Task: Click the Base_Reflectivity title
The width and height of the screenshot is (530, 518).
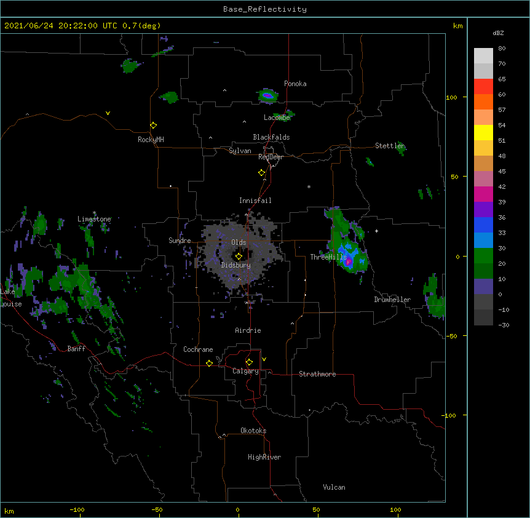Action: (265, 9)
